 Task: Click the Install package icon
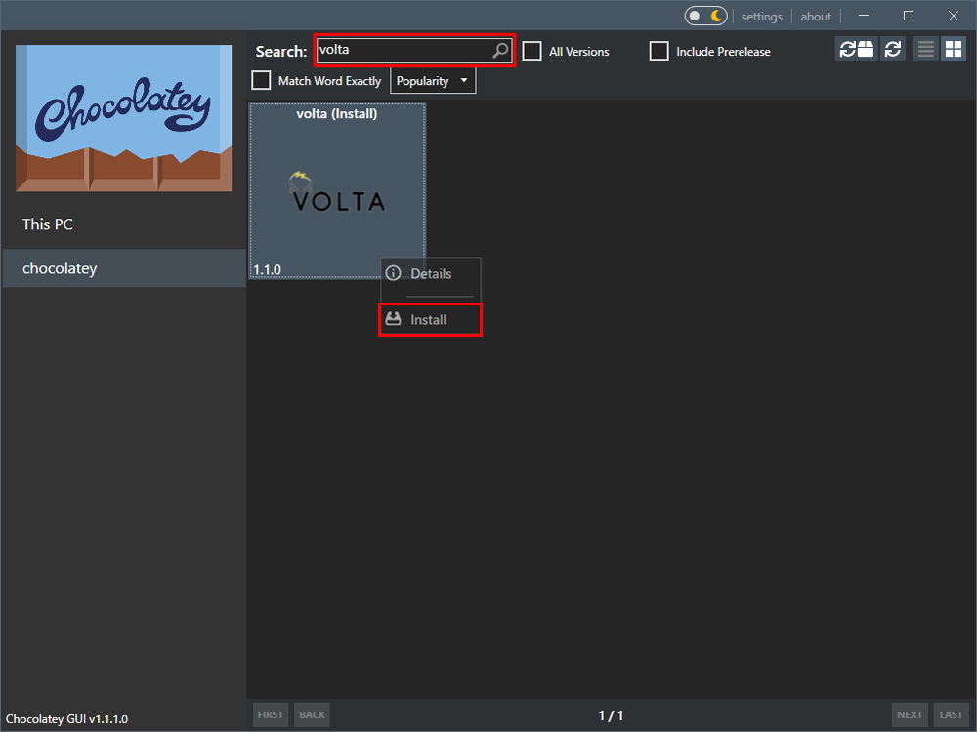(394, 319)
